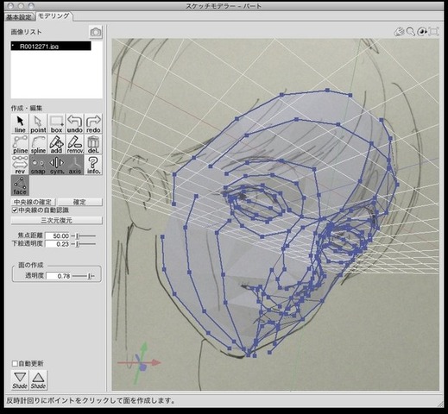Viewport: 448px width, 414px height.
Task: Click the 透明度 value field 0.78
Action: tap(59, 276)
